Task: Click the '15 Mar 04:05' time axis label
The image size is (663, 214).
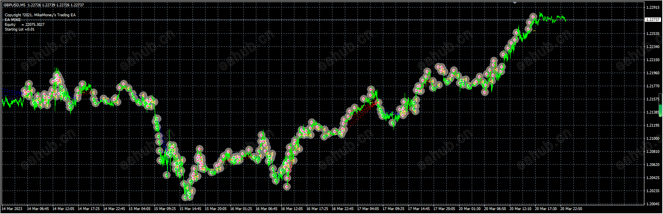Action: click(140, 209)
